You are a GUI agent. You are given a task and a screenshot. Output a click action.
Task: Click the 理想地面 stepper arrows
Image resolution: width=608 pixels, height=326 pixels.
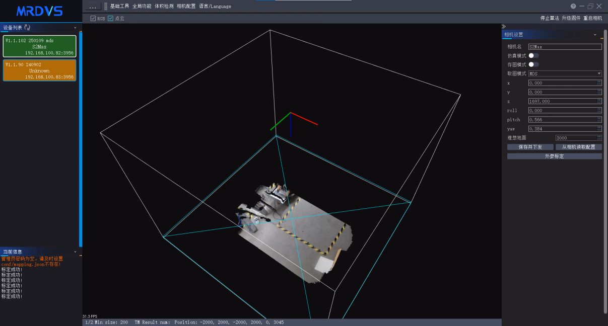tap(599, 138)
